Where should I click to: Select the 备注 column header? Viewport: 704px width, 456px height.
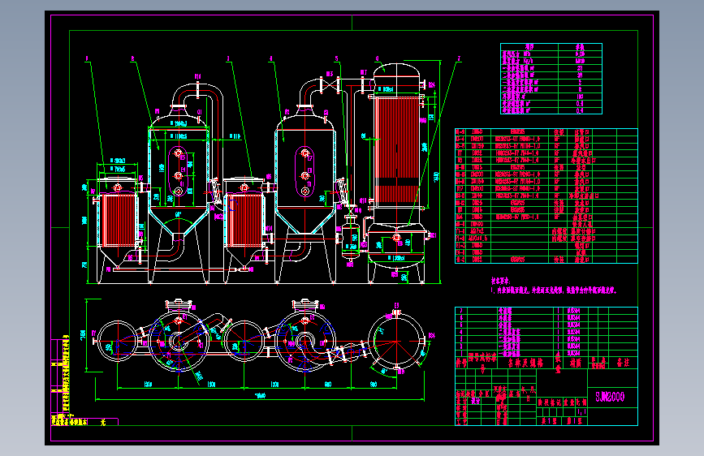coord(623,363)
